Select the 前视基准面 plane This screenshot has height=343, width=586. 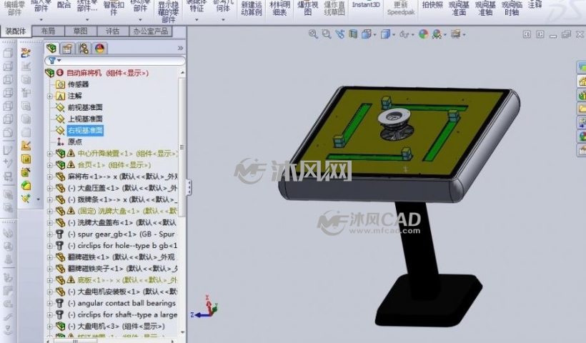point(85,107)
